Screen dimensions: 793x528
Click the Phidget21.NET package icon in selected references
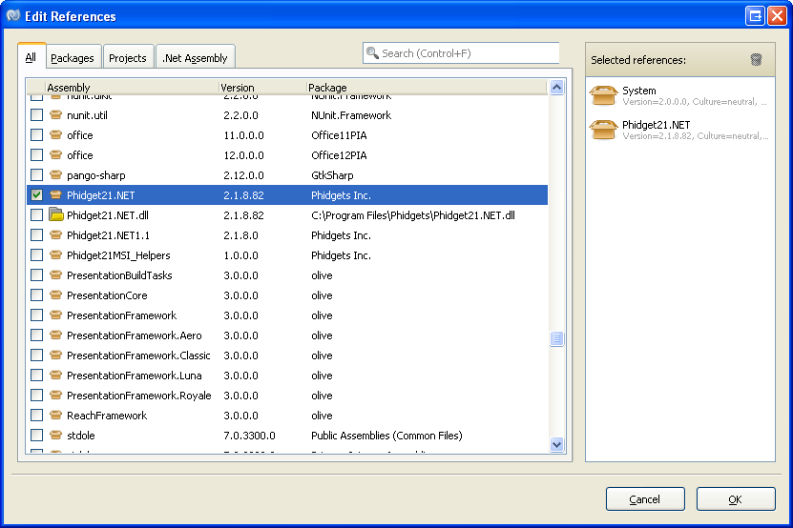(603, 130)
